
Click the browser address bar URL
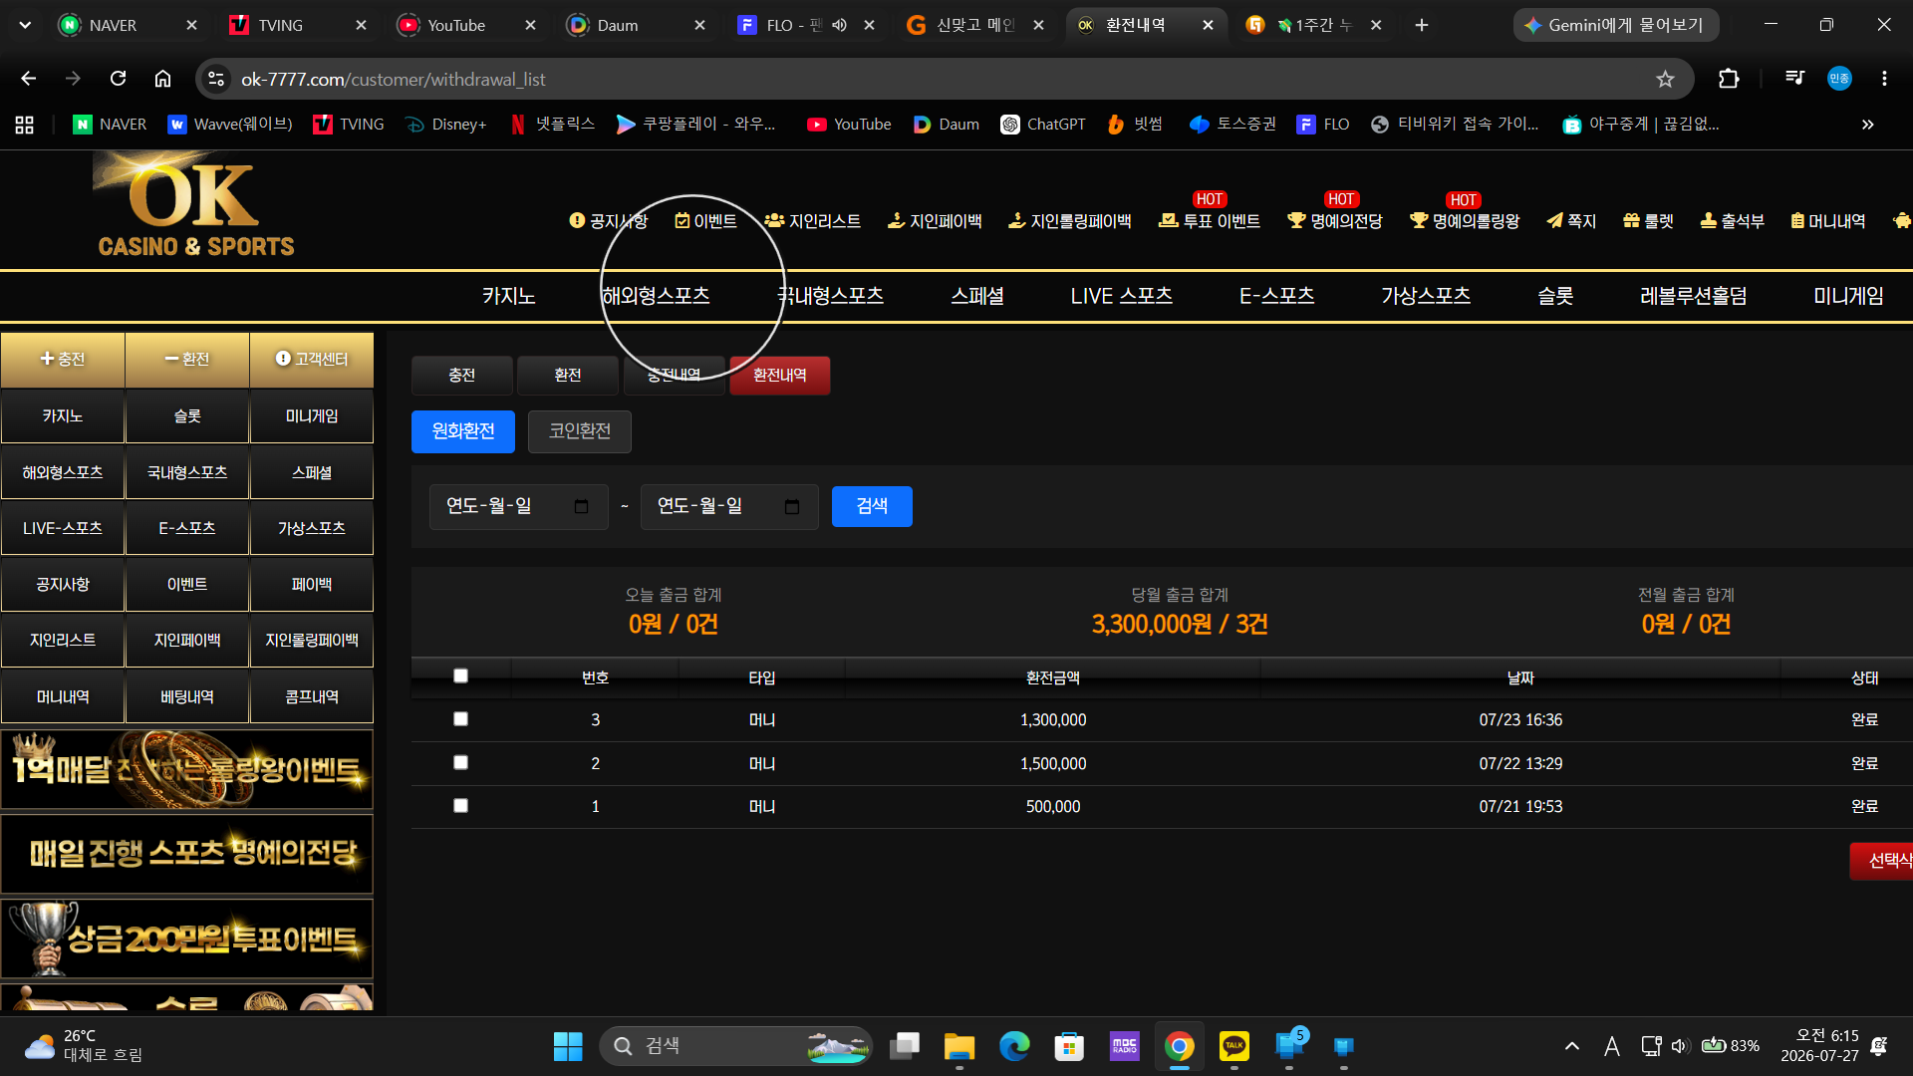click(x=394, y=79)
